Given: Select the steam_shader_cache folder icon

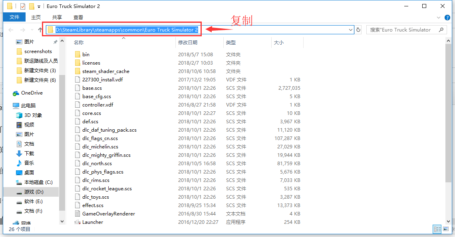Looking at the screenshot, I should pyautogui.click(x=77, y=71).
